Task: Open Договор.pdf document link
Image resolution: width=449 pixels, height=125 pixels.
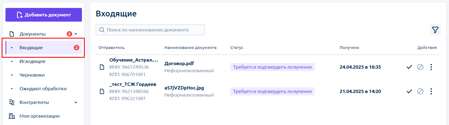Action: [179, 63]
